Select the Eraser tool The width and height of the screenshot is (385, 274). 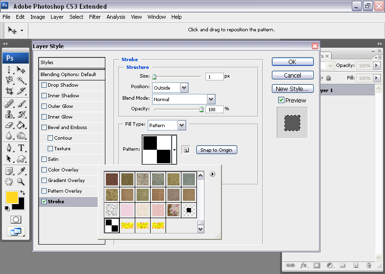pos(9,125)
